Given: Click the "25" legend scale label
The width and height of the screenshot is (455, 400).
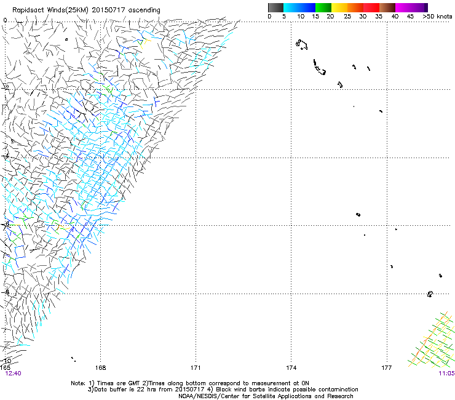Looking at the screenshot, I should click(347, 17).
